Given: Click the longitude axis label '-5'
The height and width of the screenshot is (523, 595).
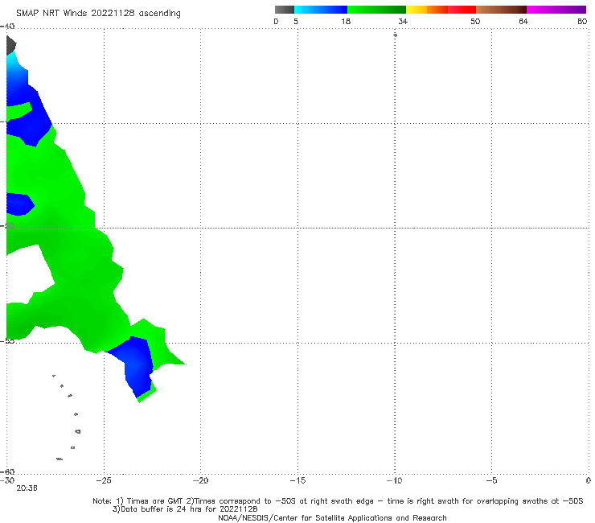Looking at the screenshot, I should click(491, 480).
